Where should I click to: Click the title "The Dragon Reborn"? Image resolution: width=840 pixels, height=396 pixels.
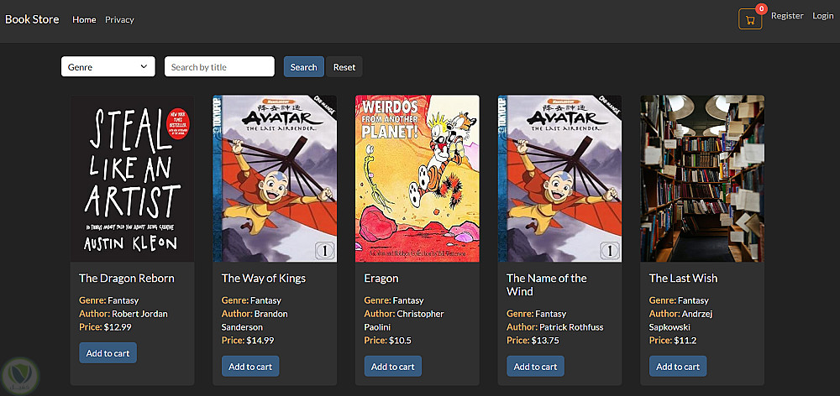(127, 279)
